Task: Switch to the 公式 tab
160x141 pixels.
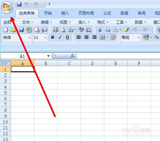Action: (107, 13)
